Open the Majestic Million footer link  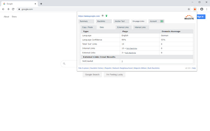(140, 68)
